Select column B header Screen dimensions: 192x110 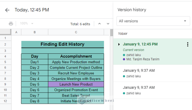coord(35,32)
